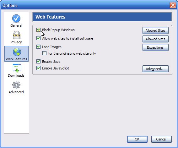Image resolution: width=178 pixels, height=148 pixels.
Task: Open Allowed Sites for software installation
Action: [155, 39]
